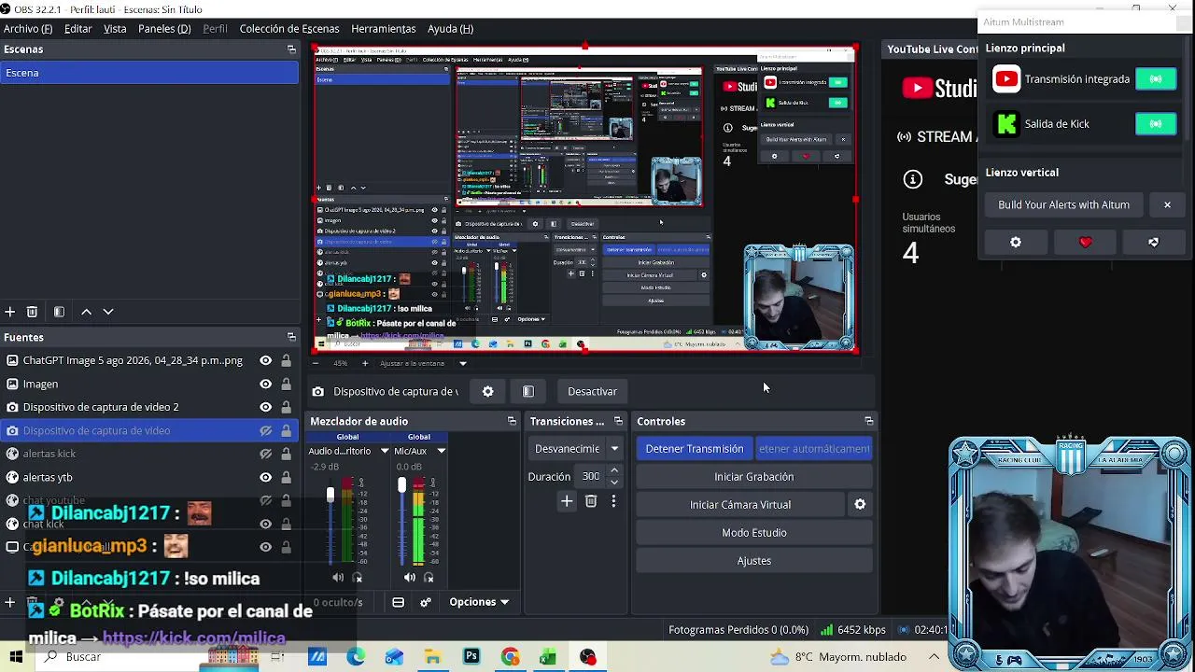The width and height of the screenshot is (1195, 672).
Task: Open Ajustes from Controles
Action: click(x=754, y=561)
